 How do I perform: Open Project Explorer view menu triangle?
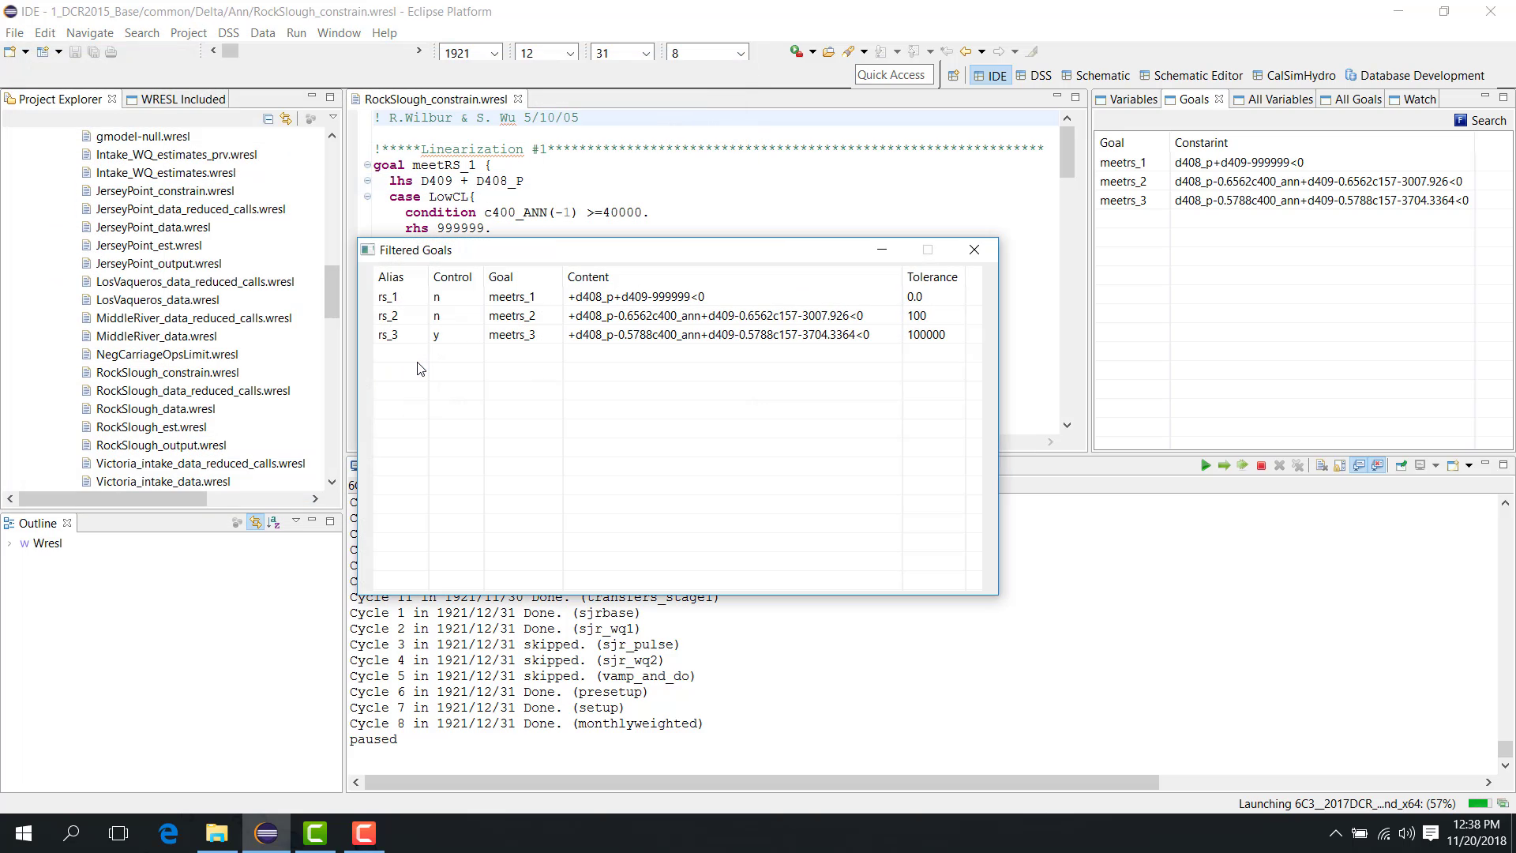[333, 117]
